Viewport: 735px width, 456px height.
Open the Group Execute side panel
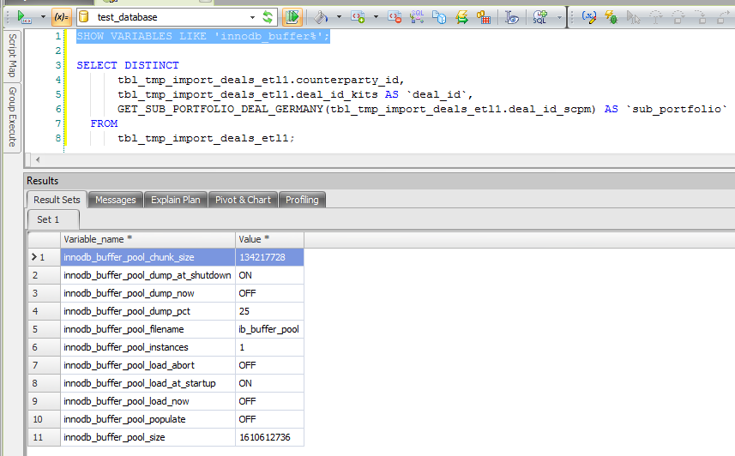click(13, 117)
